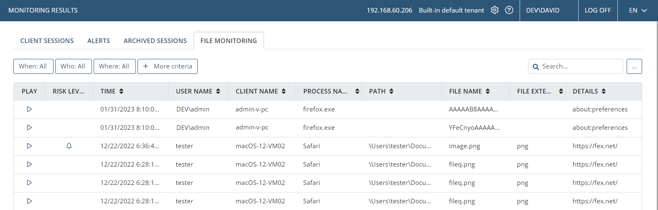Viewport: 658px width, 210px height.
Task: Open the ALERTS tab
Action: click(x=99, y=40)
